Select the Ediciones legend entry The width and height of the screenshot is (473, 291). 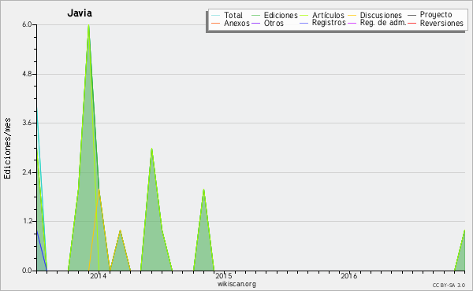[281, 15]
